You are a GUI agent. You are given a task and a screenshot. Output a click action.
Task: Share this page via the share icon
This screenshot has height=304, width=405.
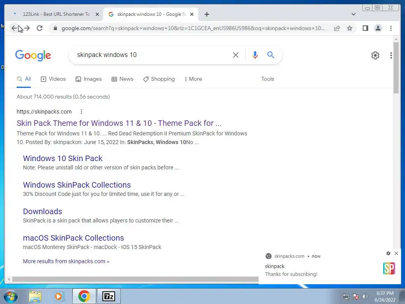coord(337,28)
